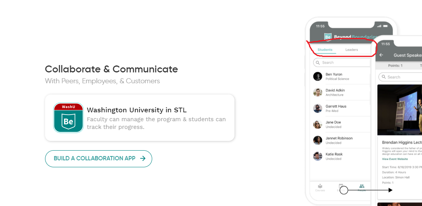Tap the Events calendar icon
Image resolution: width=422 pixels, height=206 pixels.
(x=341, y=186)
